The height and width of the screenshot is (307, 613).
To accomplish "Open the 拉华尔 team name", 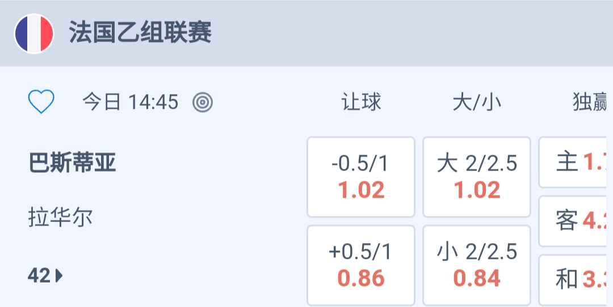I will tap(60, 218).
